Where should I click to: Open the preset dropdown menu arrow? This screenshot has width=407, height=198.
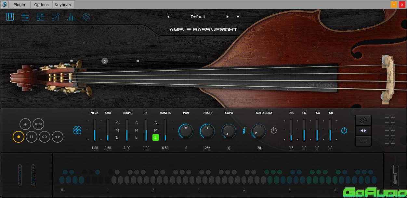(x=238, y=17)
